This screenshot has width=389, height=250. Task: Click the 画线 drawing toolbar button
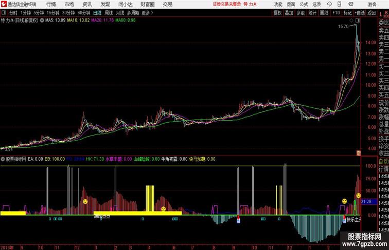(324, 13)
